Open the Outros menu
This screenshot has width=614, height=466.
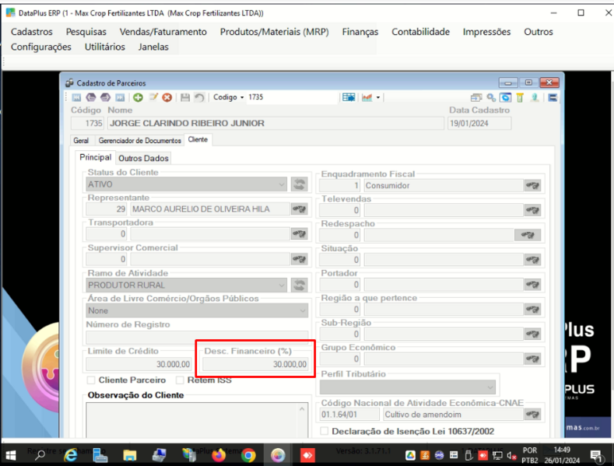point(539,32)
